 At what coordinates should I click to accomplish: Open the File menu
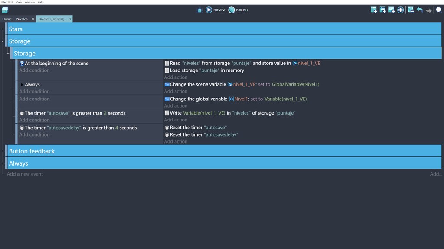(x=3, y=2)
